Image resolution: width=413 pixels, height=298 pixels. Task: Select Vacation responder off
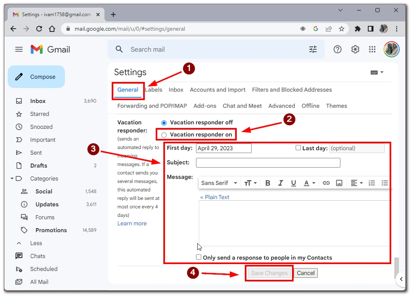pyautogui.click(x=164, y=123)
